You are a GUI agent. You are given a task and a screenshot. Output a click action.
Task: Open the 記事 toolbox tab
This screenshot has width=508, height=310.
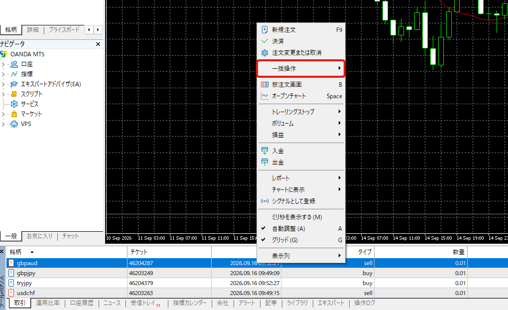coord(271,303)
